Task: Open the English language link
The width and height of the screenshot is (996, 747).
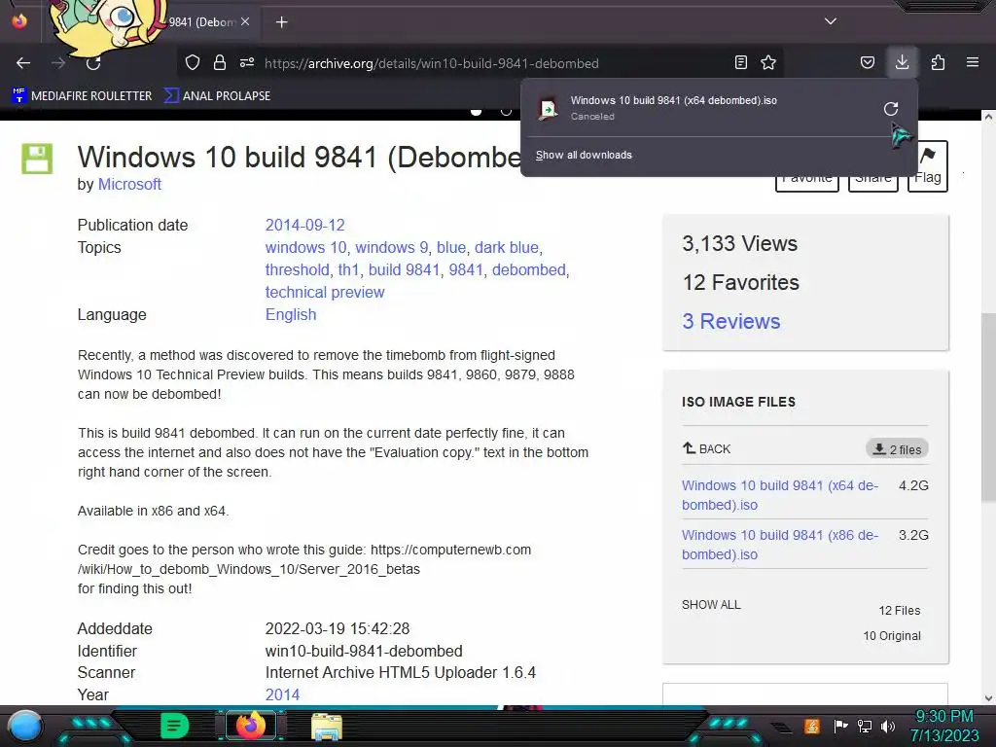Action: (290, 314)
